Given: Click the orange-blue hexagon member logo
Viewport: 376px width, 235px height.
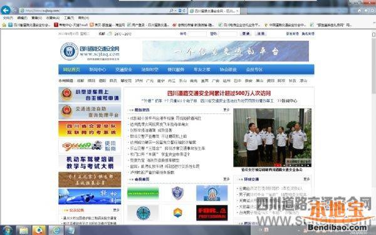Looking at the screenshot, I should 178,212.
